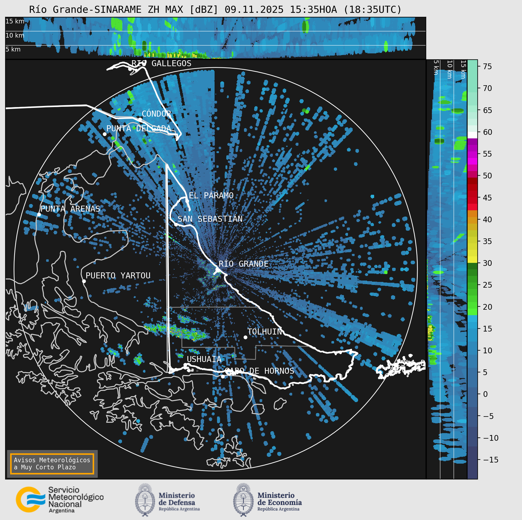Click the radar title 'Río Grande-SINARAME ZH MAX [dBZ]'
Image resolution: width=522 pixels, height=520 pixels.
(x=124, y=10)
